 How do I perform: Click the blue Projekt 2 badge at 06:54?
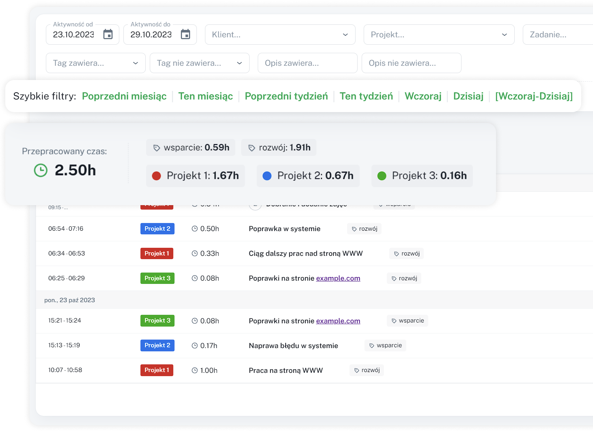point(157,229)
